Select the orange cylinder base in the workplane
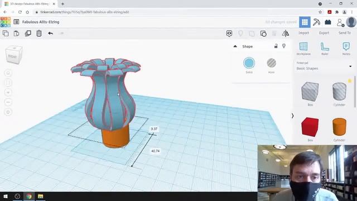The image size is (357, 201). (x=115, y=138)
